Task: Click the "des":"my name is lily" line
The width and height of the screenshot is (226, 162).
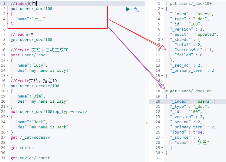Action: tap(42, 101)
